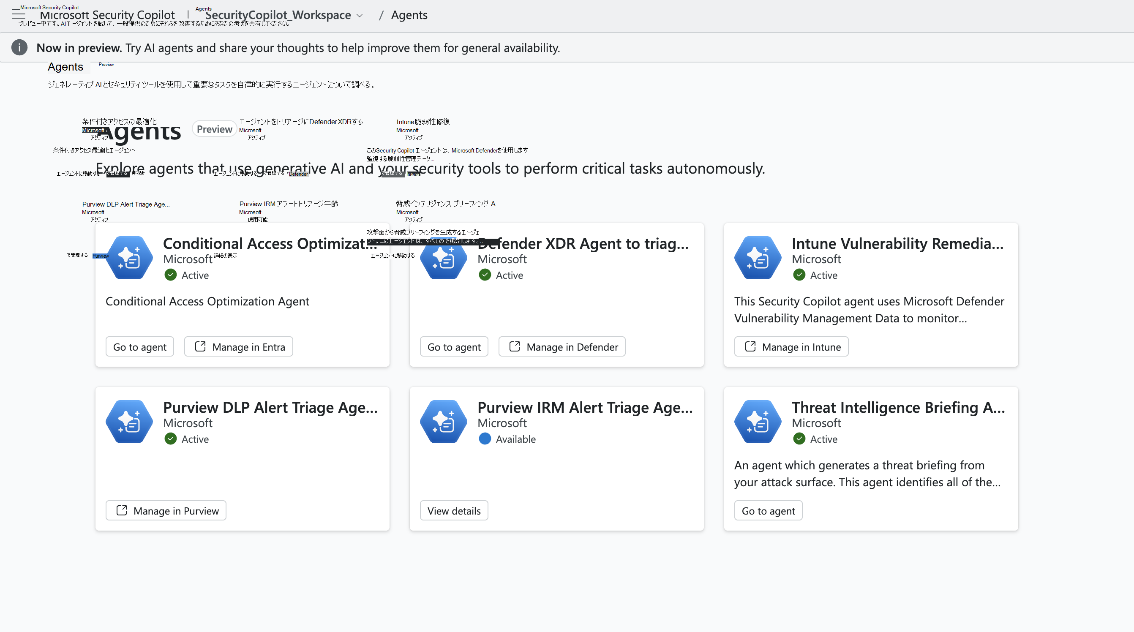Click Purview IRM Alert Triage agent icon
1134x632 pixels.
[x=443, y=422]
